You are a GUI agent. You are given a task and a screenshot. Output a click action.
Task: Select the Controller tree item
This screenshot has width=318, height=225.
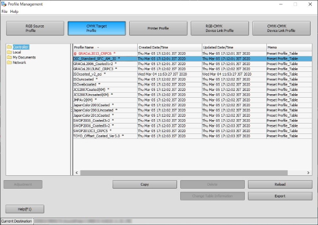[21, 47]
